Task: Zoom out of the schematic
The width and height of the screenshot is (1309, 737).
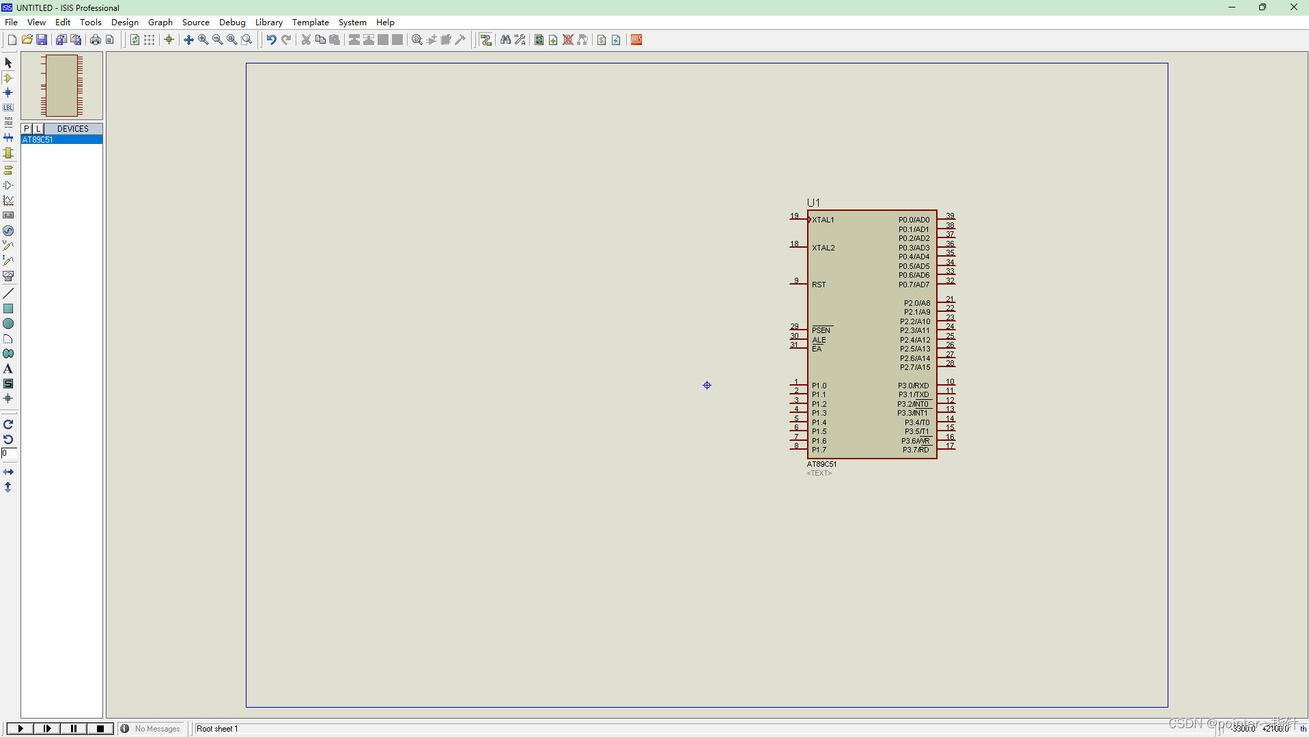Action: pyautogui.click(x=217, y=40)
